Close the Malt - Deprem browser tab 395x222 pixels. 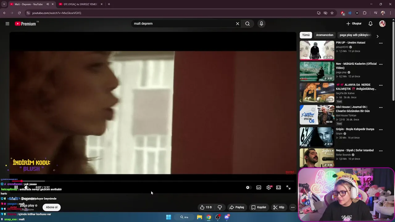pos(53,4)
